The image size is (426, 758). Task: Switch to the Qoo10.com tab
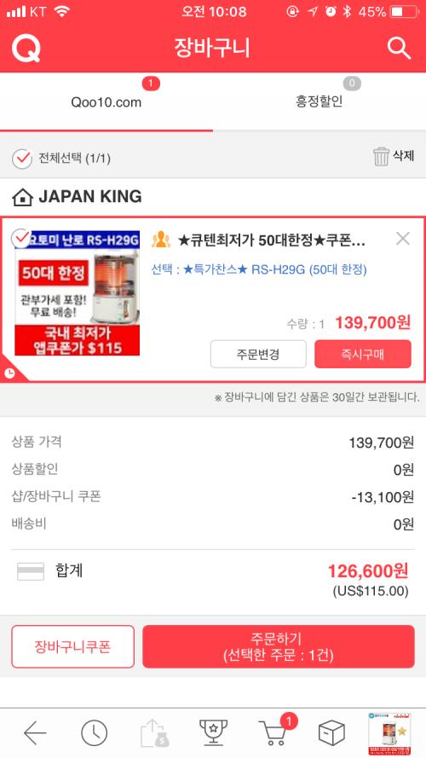pos(106,102)
